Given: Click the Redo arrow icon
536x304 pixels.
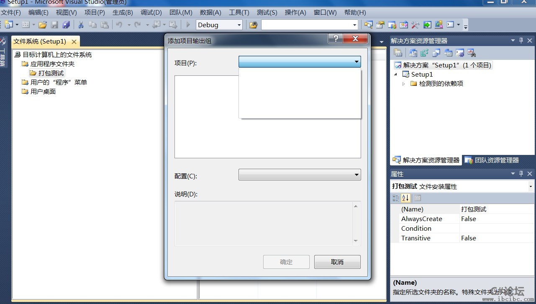Looking at the screenshot, I should (137, 25).
